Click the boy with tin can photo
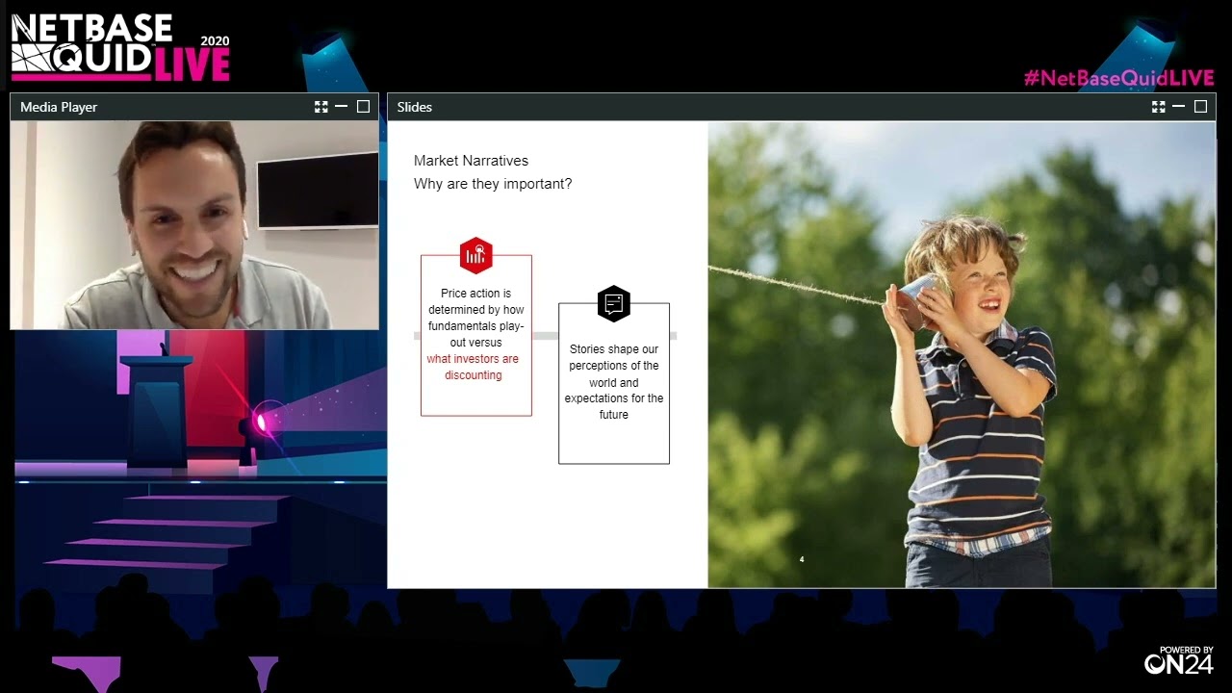The image size is (1232, 693). pyautogui.click(x=962, y=354)
